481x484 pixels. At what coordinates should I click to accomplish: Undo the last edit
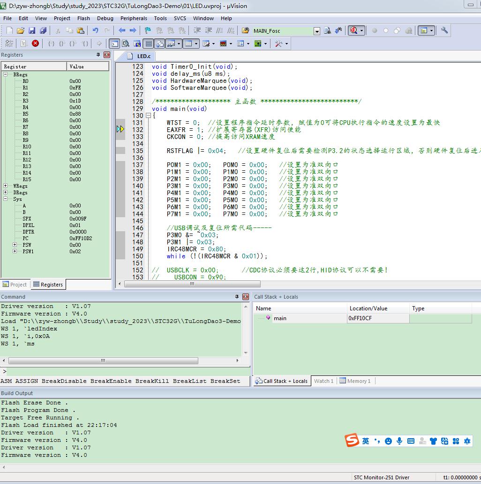coord(96,30)
